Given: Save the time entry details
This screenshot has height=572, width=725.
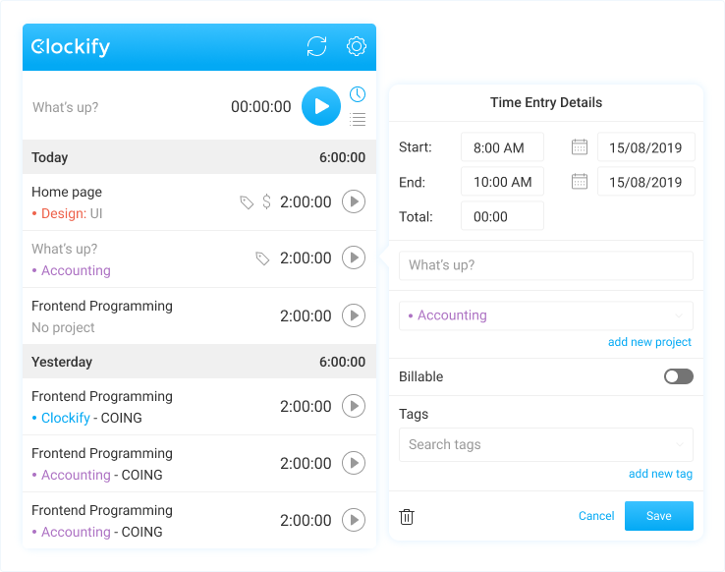Looking at the screenshot, I should click(659, 516).
